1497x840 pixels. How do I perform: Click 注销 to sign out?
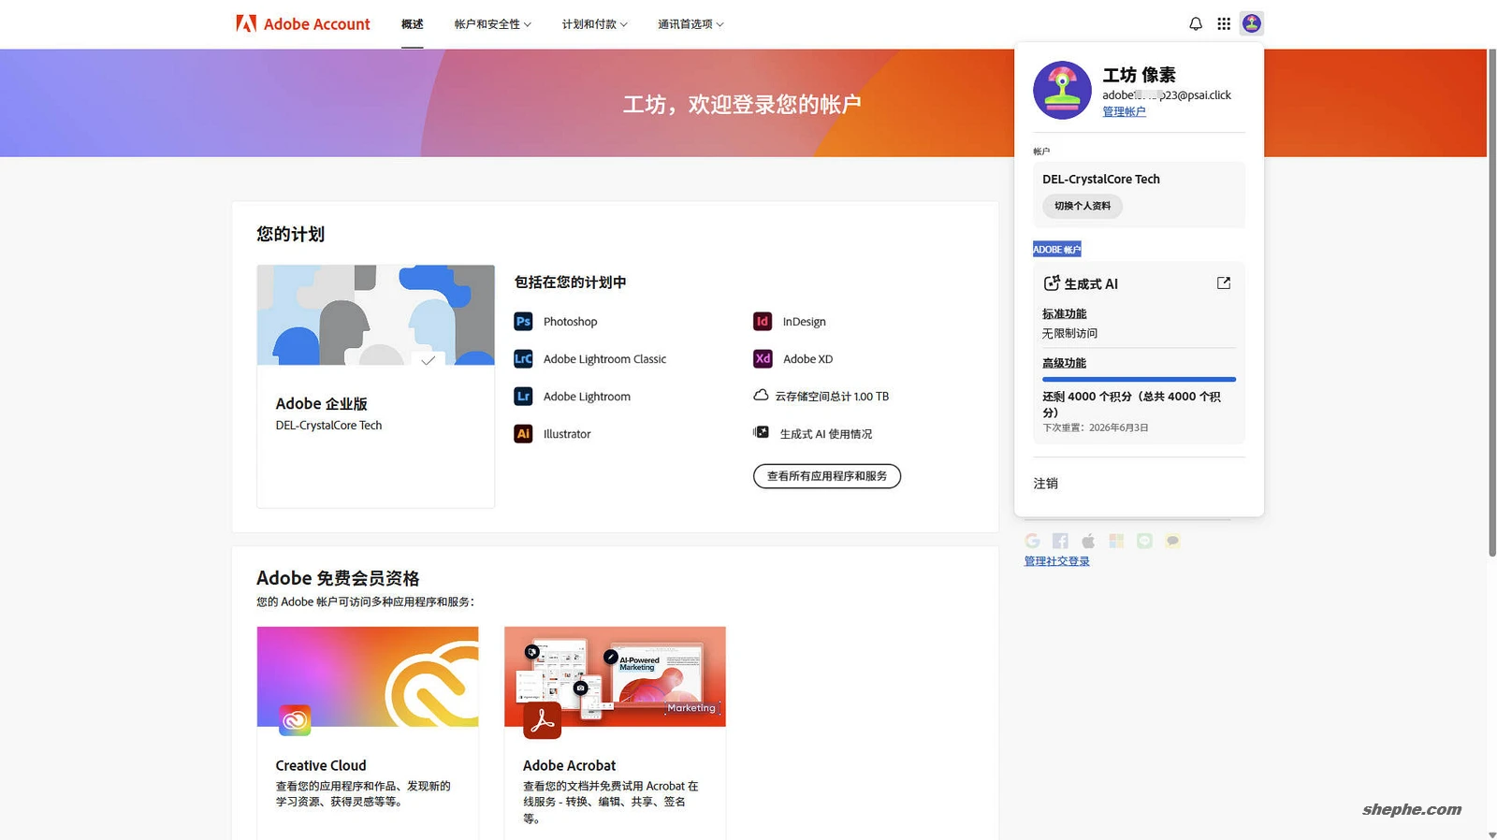click(x=1045, y=484)
